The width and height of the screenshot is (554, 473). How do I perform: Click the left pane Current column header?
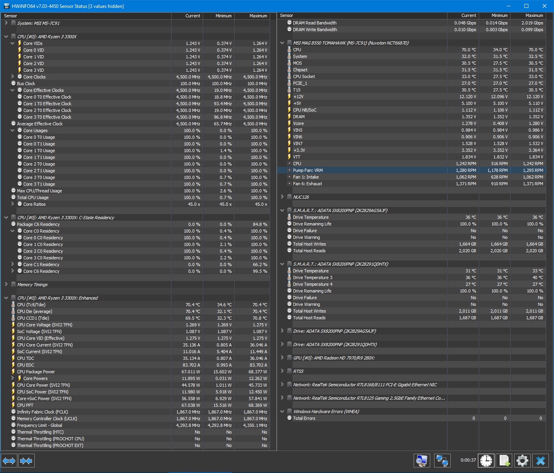coord(187,16)
